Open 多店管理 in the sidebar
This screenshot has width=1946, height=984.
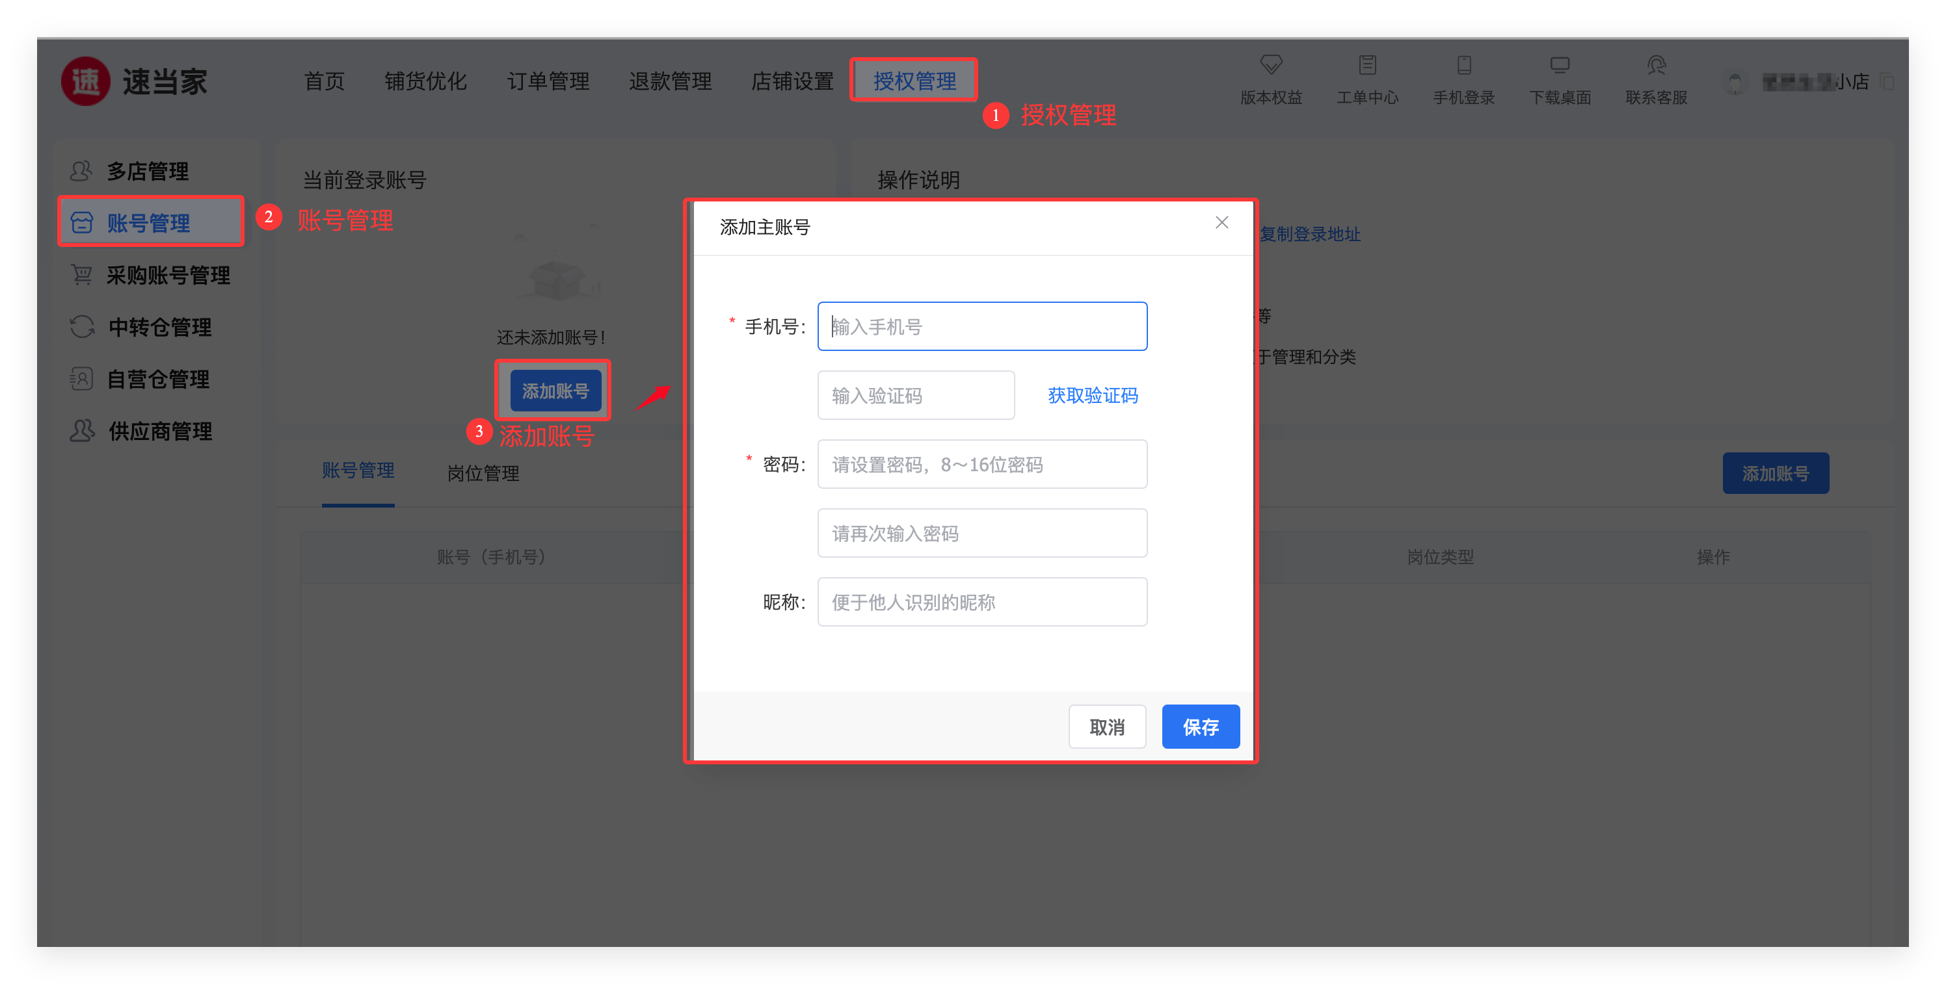(x=147, y=172)
